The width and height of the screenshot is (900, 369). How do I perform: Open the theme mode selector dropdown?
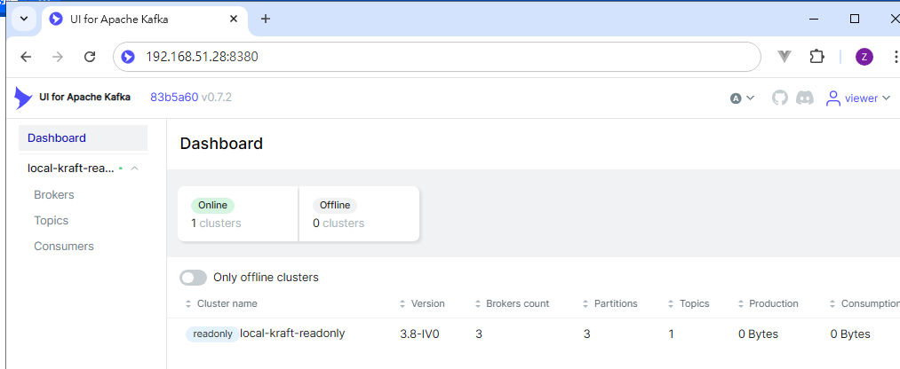click(742, 98)
